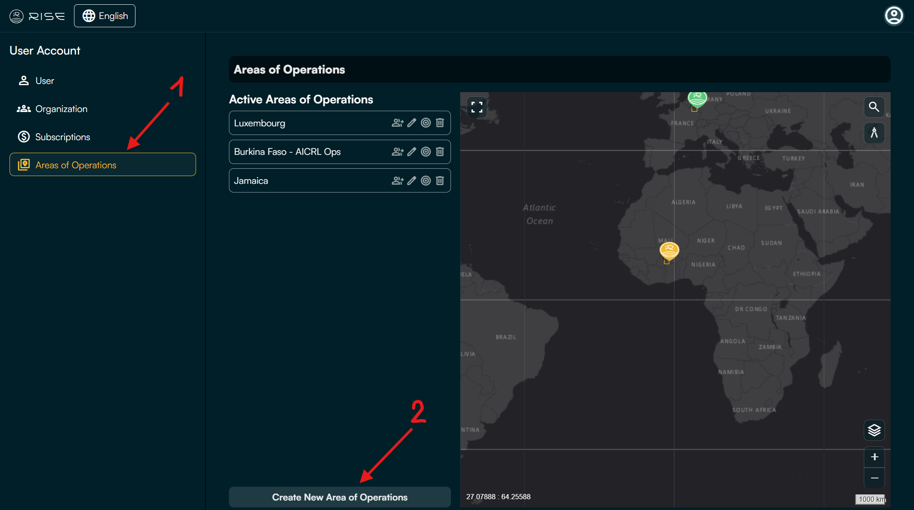Locate Luxembourg on the map via target icon

[x=426, y=123]
